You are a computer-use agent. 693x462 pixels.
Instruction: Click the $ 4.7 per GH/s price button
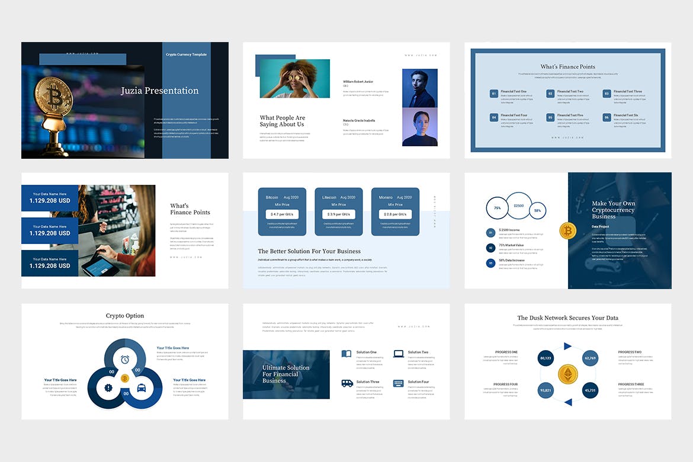[282, 214]
